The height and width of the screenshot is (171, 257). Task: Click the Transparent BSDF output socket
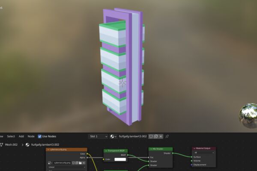coord(128,155)
